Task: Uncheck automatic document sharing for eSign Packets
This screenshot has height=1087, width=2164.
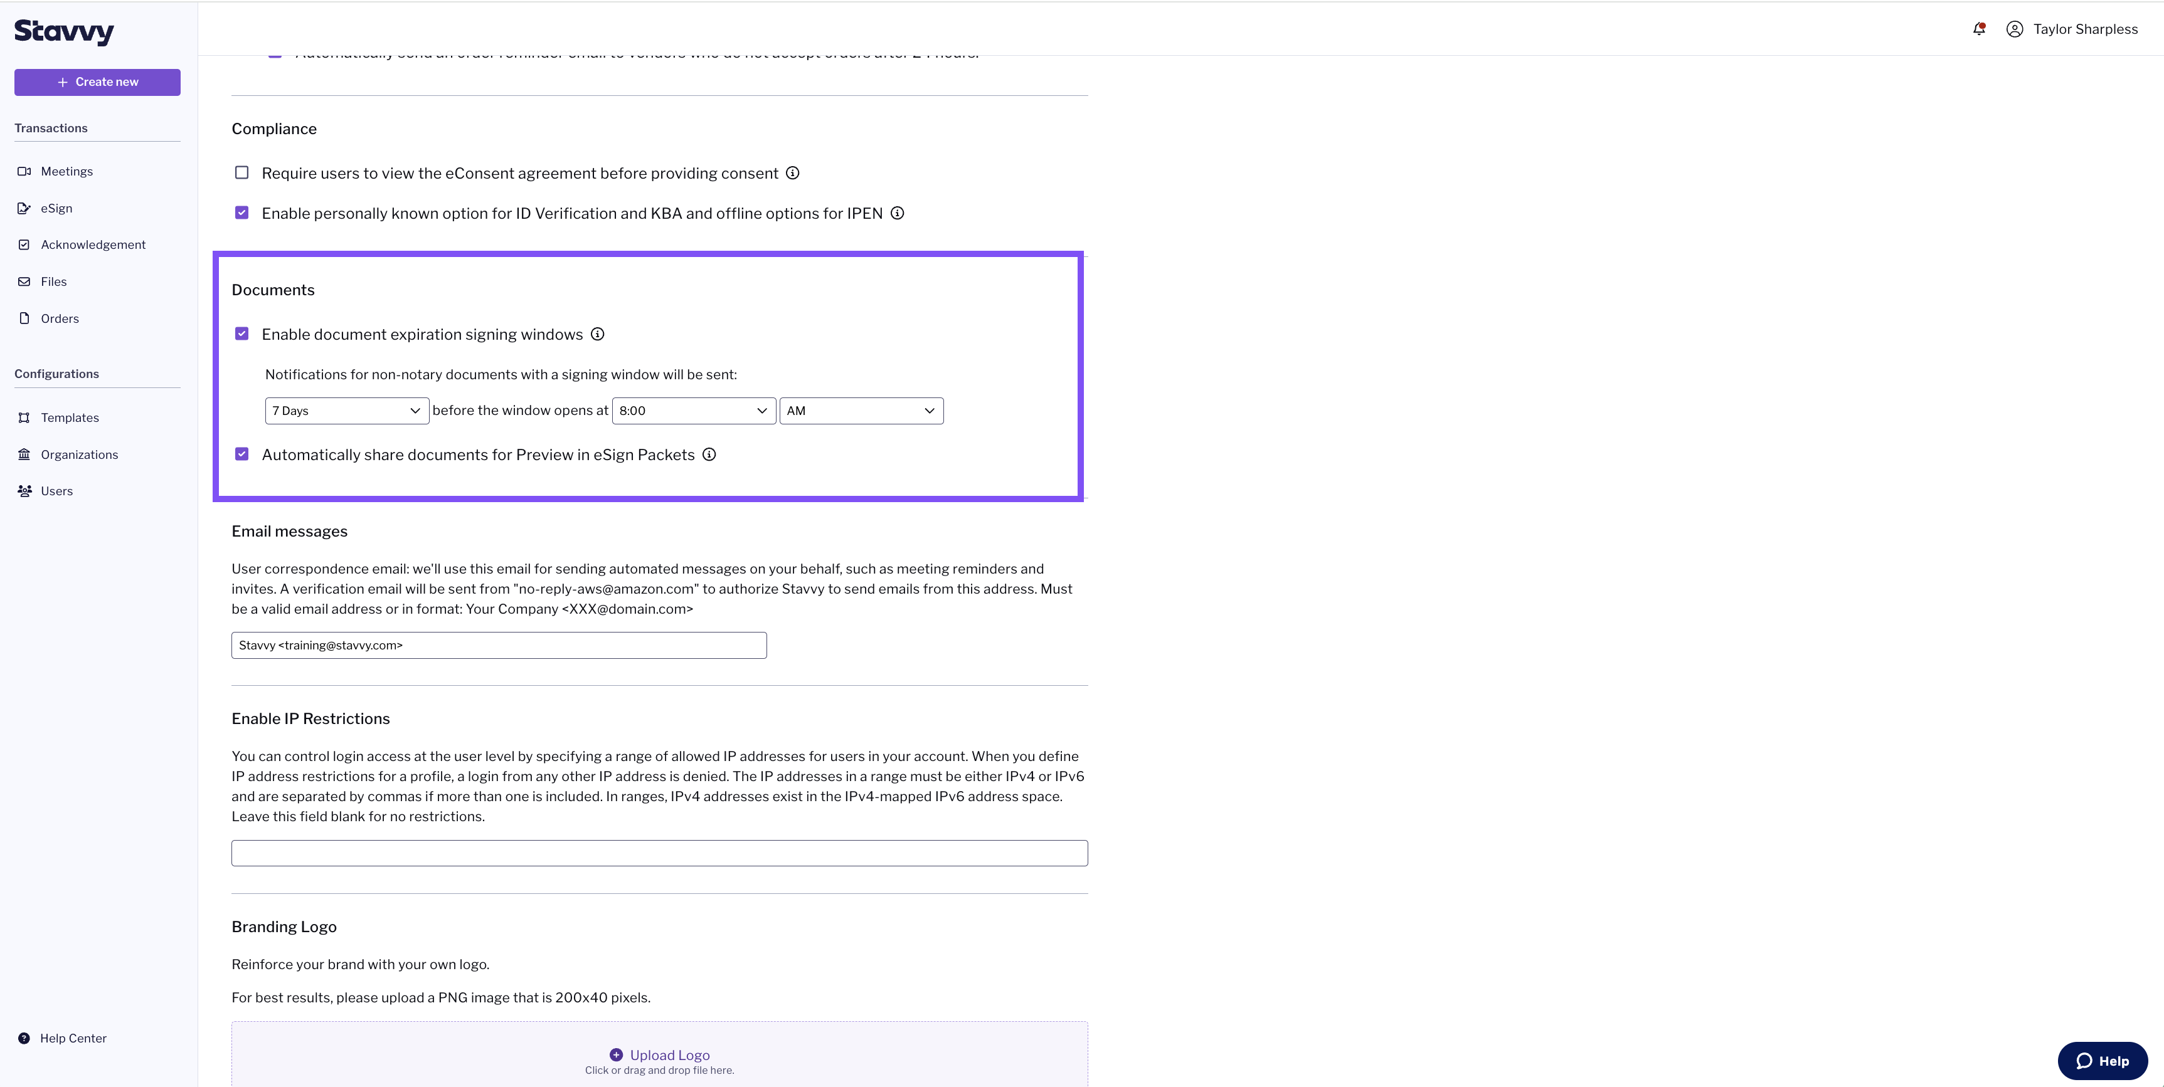Action: pyautogui.click(x=241, y=454)
